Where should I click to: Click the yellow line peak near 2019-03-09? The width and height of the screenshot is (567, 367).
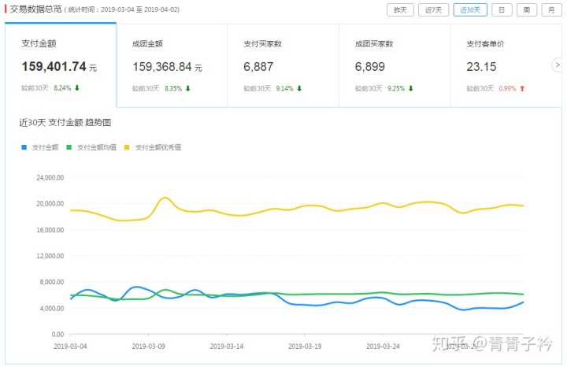pos(165,198)
